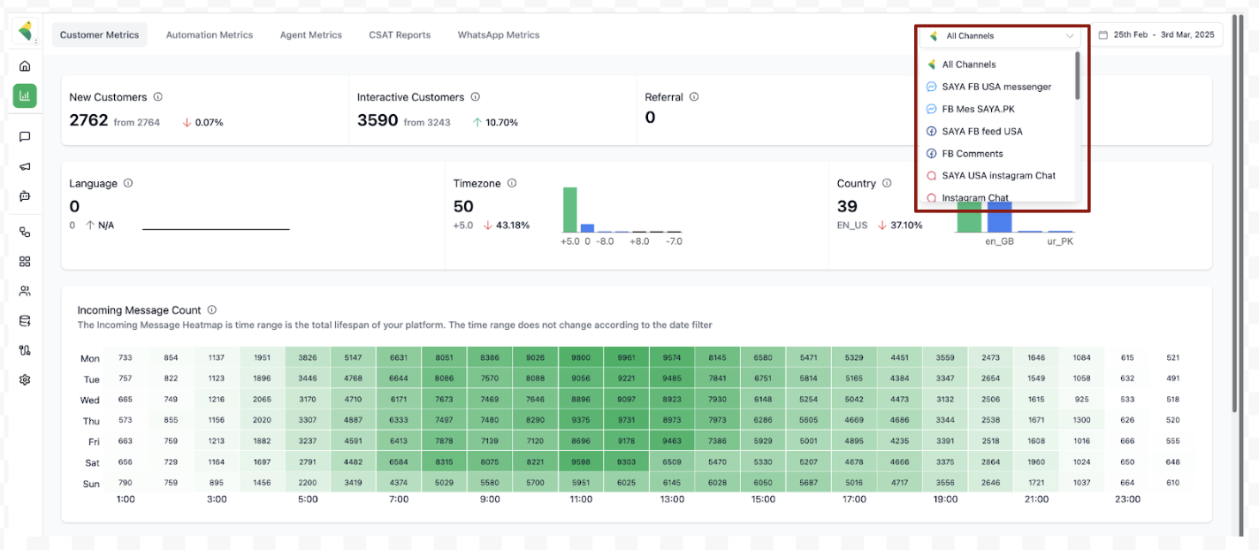
Task: Pick SAYA USA instagram Chat channel
Action: pyautogui.click(x=998, y=176)
